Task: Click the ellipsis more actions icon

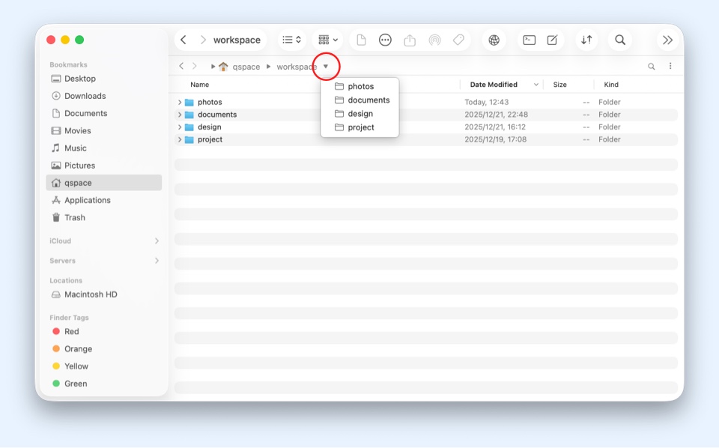Action: point(385,40)
